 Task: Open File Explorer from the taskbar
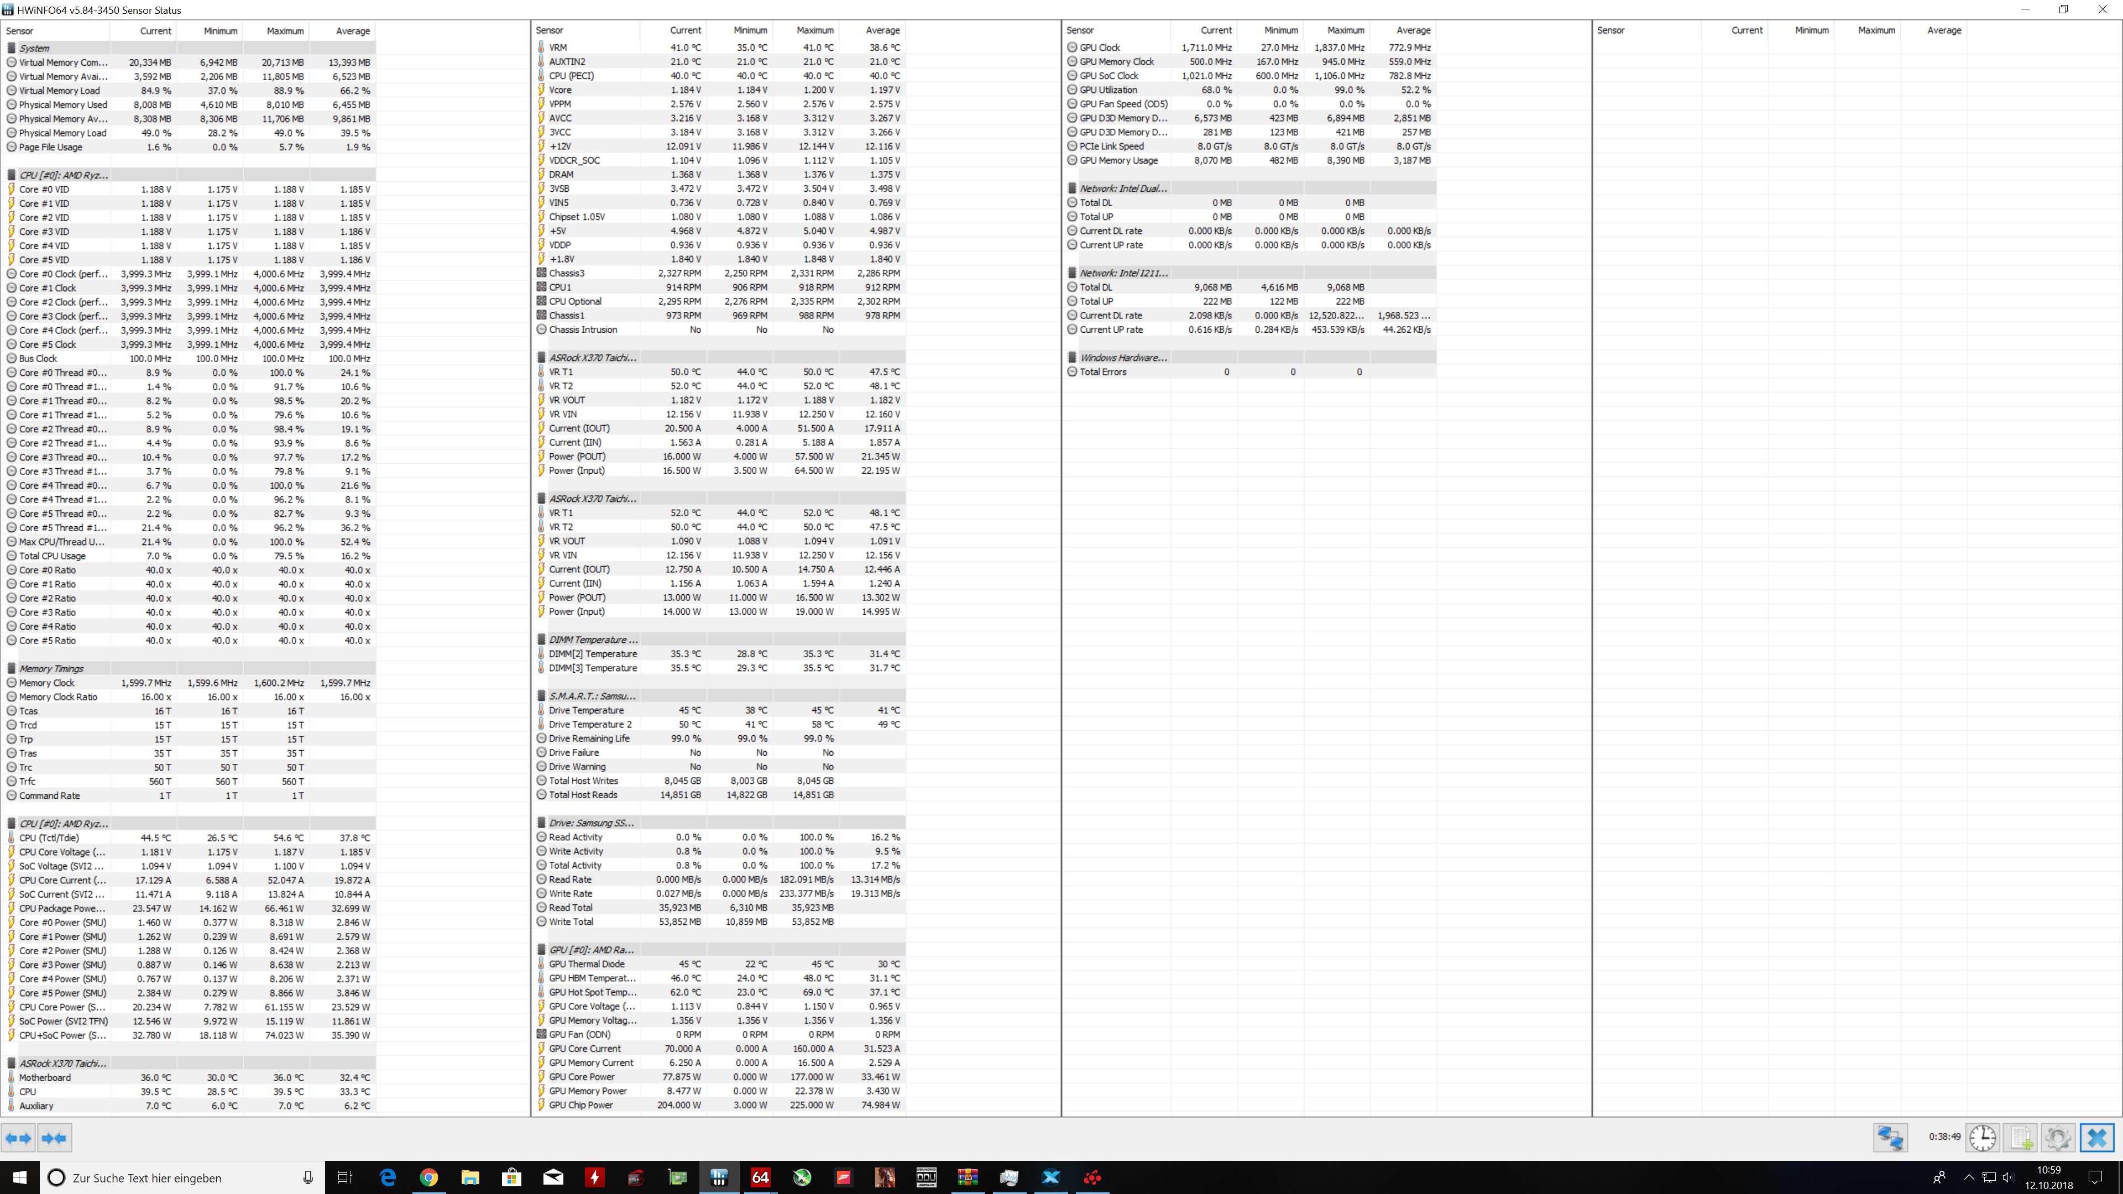tap(470, 1177)
